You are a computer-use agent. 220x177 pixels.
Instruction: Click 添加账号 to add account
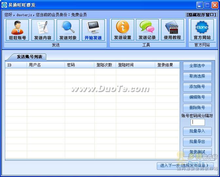tap(197, 87)
